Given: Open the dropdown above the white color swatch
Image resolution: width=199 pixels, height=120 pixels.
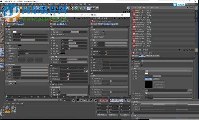Looking at the screenshot, I should point(168,71).
